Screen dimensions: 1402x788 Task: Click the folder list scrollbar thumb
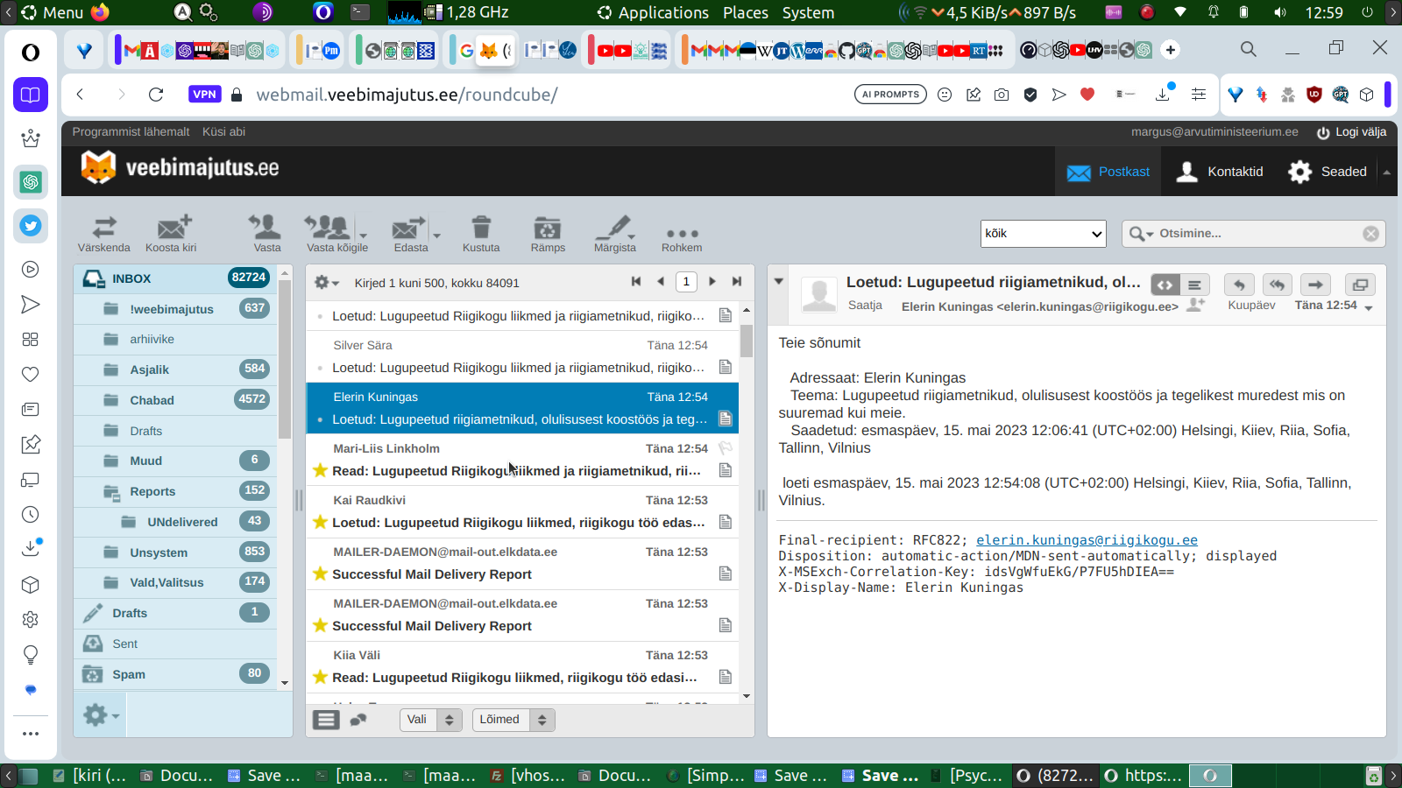coord(285,359)
